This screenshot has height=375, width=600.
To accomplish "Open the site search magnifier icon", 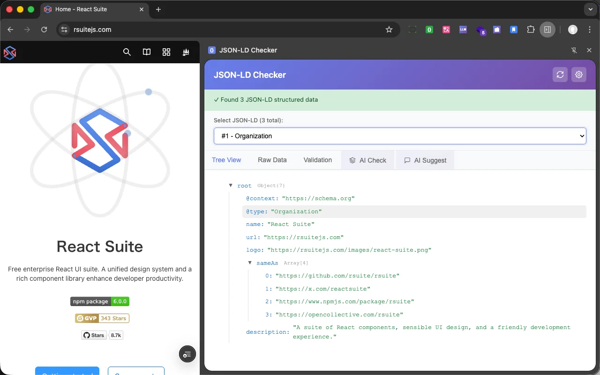I will tap(127, 52).
